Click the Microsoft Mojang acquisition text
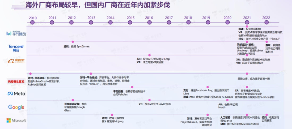This screenshot has width=292, height=129. pos(113,120)
